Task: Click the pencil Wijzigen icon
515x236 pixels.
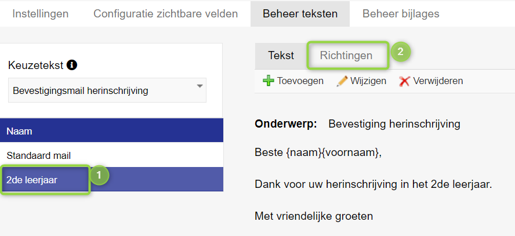Action: pyautogui.click(x=342, y=81)
